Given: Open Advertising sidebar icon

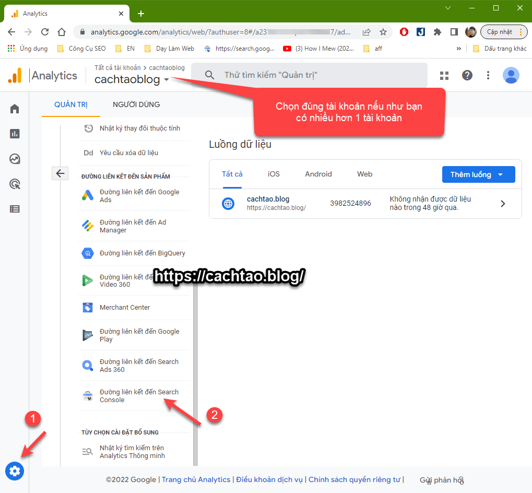Looking at the screenshot, I should (x=15, y=184).
